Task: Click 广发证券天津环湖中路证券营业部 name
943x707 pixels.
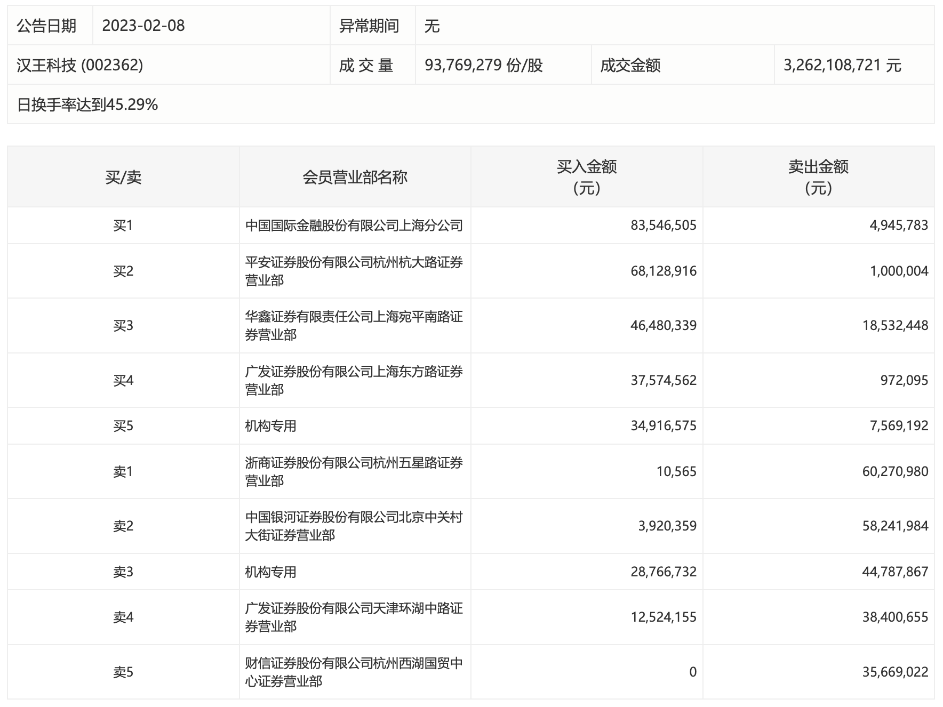Action: point(354,617)
